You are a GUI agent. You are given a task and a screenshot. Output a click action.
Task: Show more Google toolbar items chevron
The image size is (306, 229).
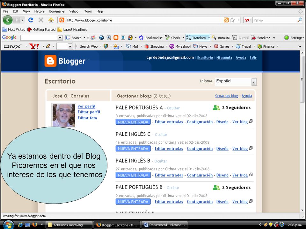pyautogui.click(x=274, y=38)
